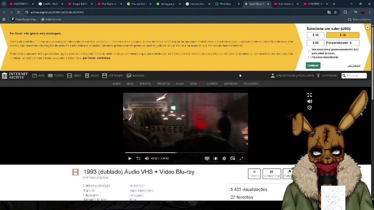Rewind video 10 seconds
Image resolution: width=374 pixels, height=210 pixels.
138,158
